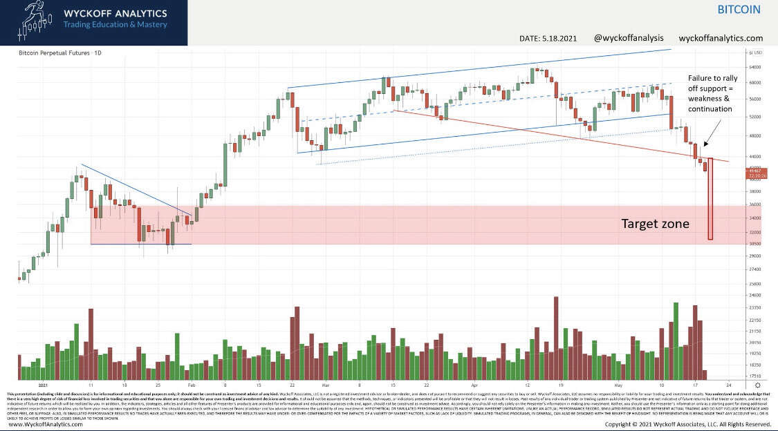Click the @wyckoffanalysis handle

click(x=628, y=38)
